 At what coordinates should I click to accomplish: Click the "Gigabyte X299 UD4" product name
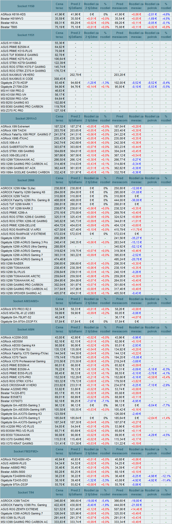13,238
